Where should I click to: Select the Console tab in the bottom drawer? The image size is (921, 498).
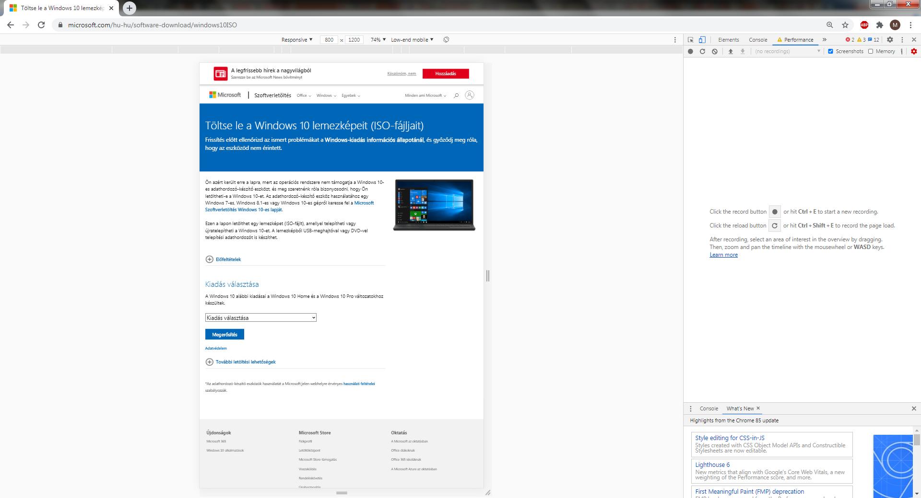click(x=709, y=408)
